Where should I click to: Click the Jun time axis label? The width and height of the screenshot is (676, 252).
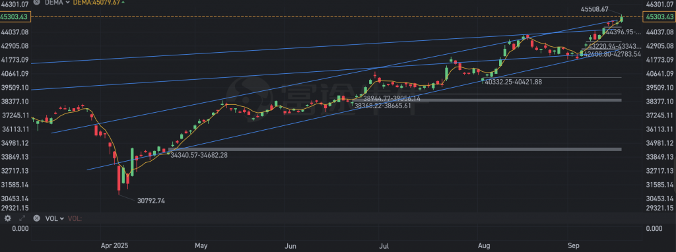(291, 246)
